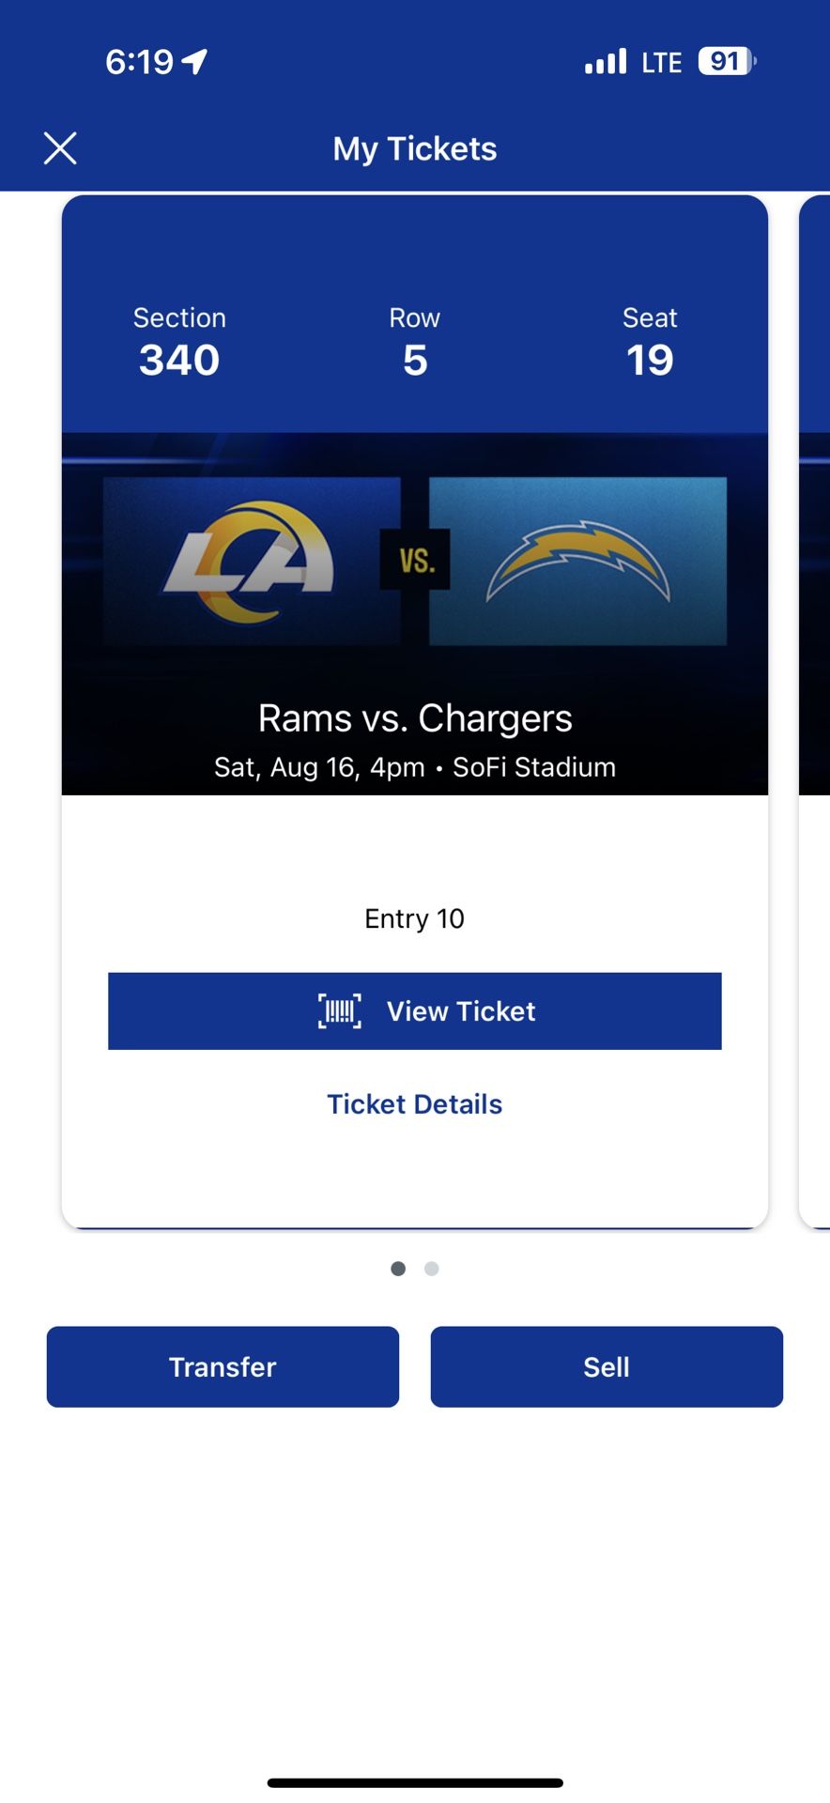Tap the My Tickets header title

[415, 148]
